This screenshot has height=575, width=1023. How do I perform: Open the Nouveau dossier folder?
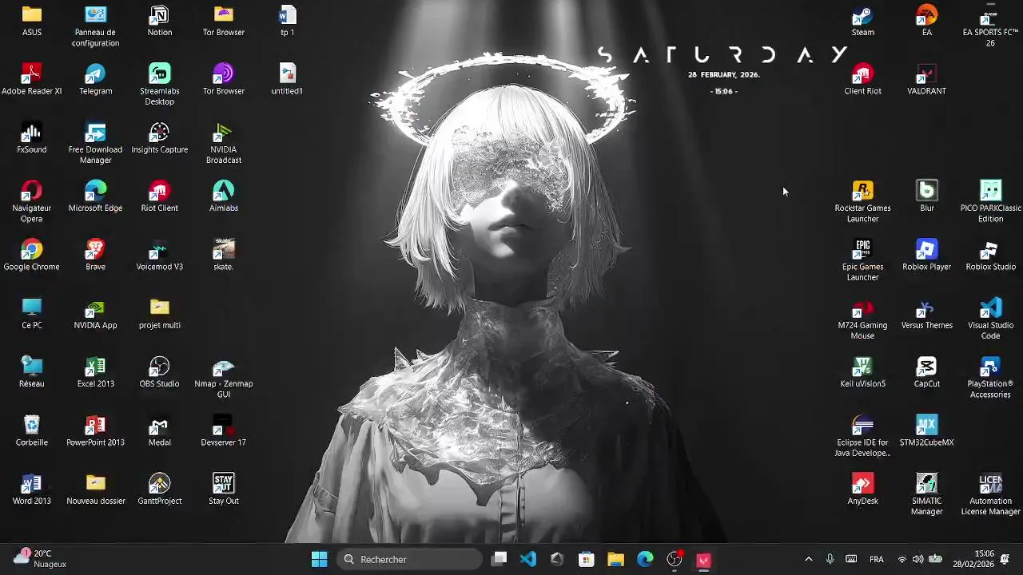95,489
